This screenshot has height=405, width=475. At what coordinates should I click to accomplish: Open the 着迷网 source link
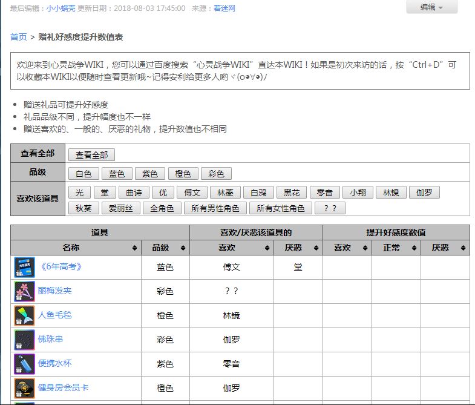pyautogui.click(x=224, y=8)
